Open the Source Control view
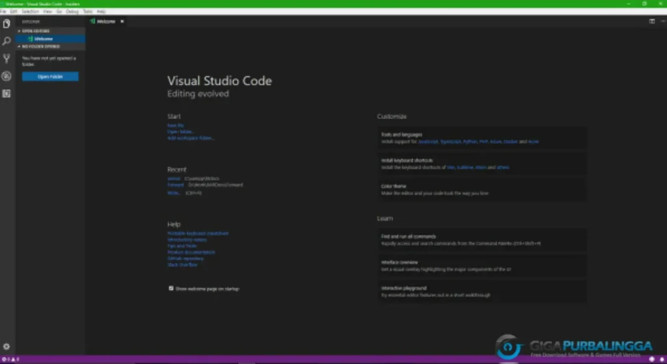 (7, 59)
